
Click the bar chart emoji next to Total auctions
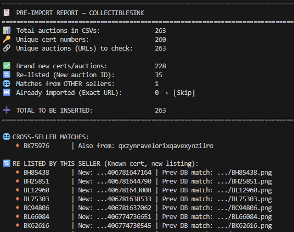point(7,30)
